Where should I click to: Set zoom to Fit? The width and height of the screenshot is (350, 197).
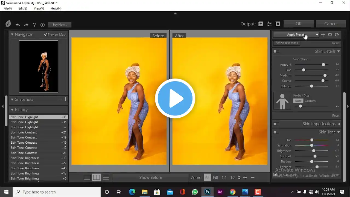[208, 178]
